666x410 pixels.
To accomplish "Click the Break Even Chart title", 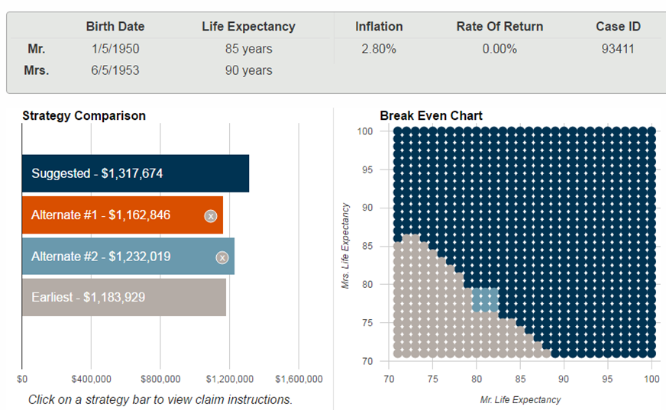I will point(431,116).
